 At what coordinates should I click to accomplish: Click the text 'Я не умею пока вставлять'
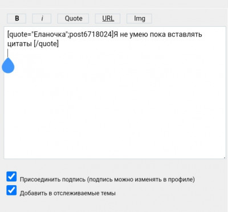(x=158, y=35)
